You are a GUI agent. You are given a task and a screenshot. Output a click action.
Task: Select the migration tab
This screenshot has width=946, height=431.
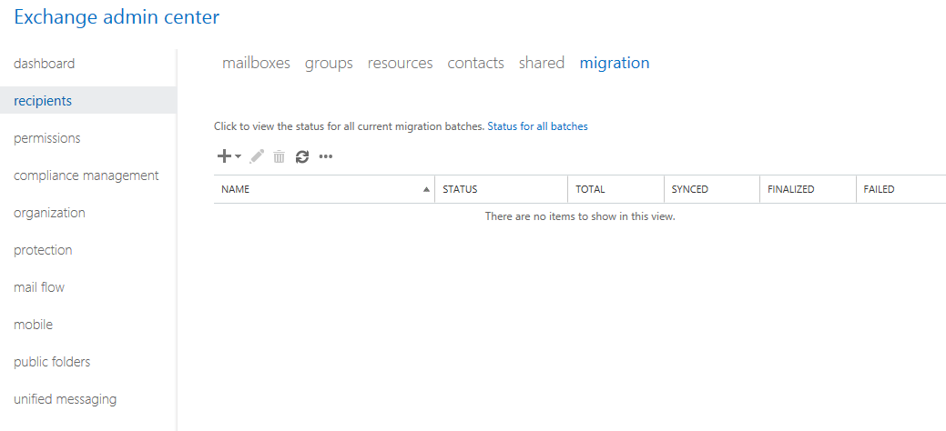615,63
